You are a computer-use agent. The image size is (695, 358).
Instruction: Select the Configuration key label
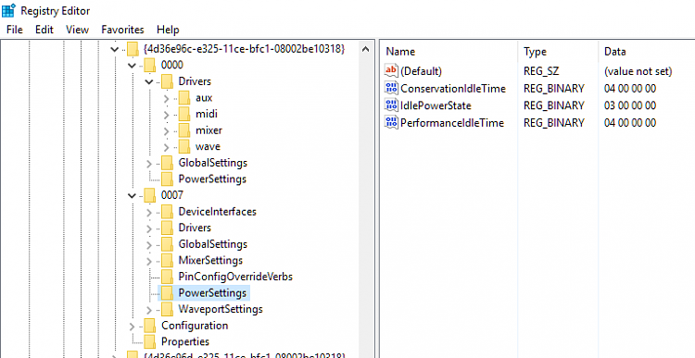click(x=195, y=326)
